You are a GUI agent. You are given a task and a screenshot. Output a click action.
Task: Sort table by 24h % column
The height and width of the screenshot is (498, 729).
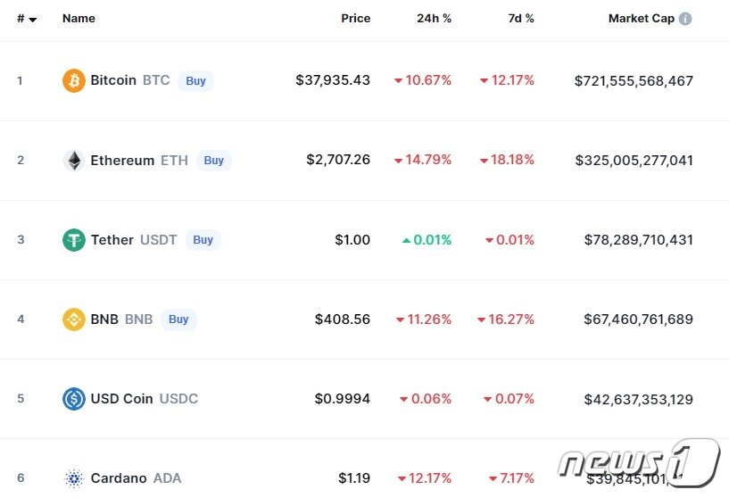(434, 18)
